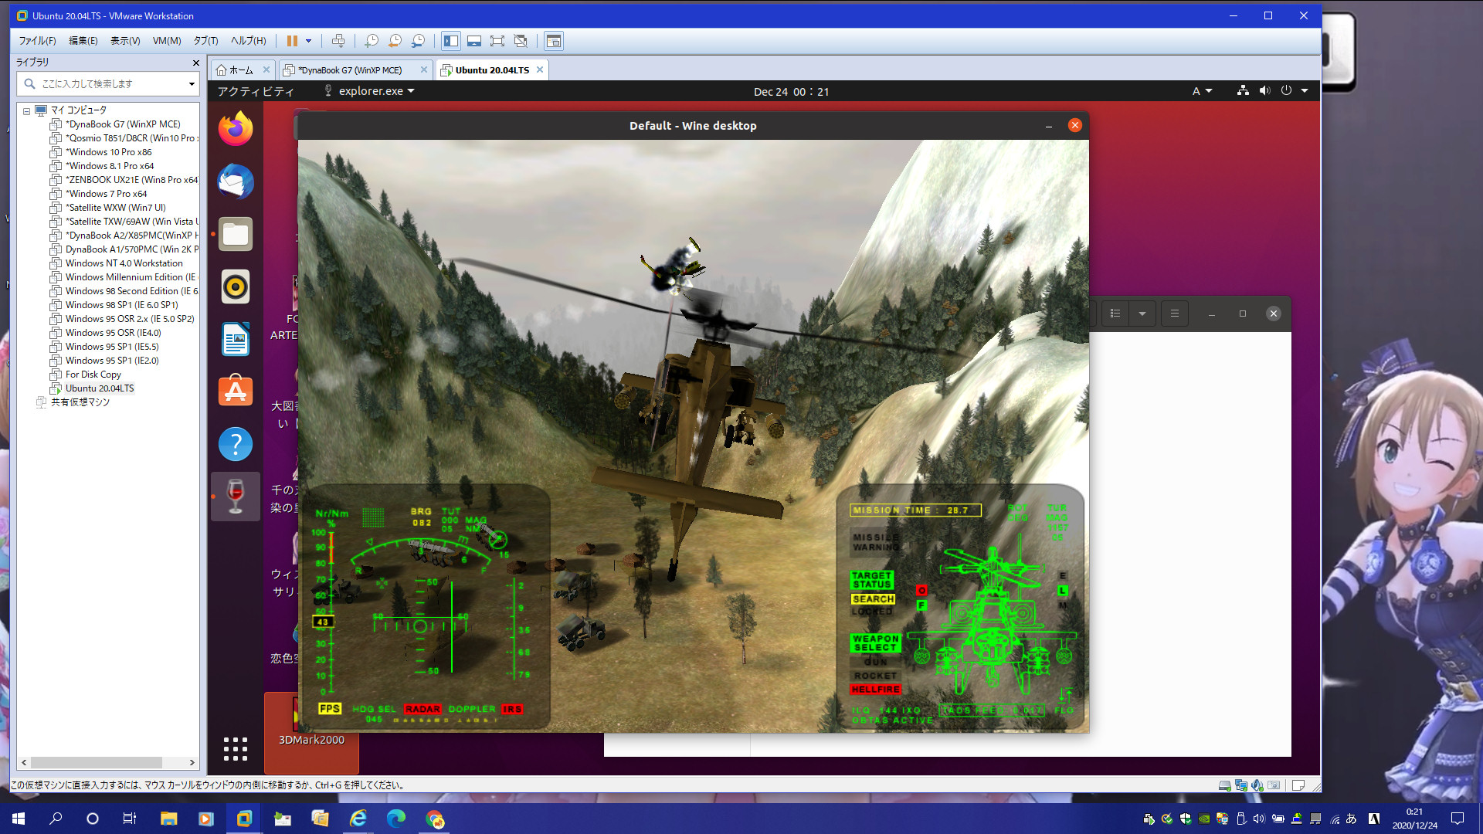Open the ヘルプ(H) menu

coord(248,41)
